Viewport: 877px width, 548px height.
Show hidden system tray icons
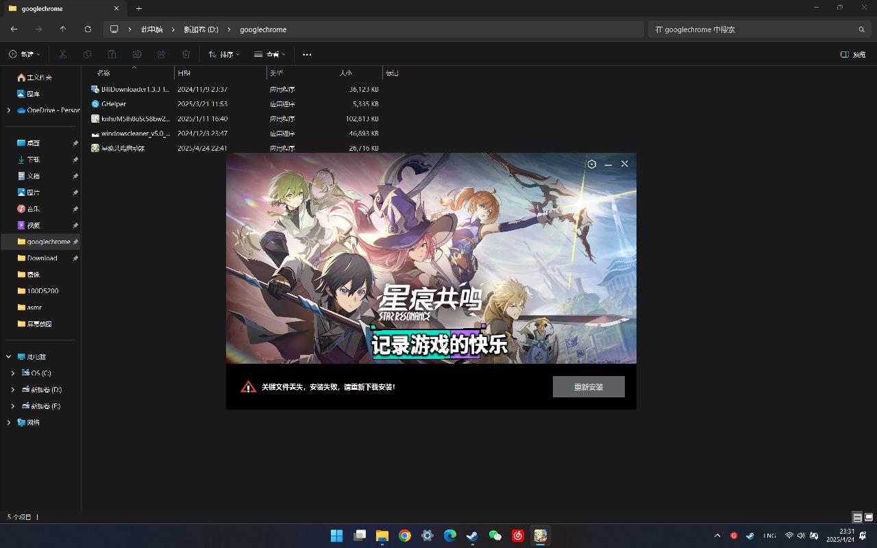pyautogui.click(x=717, y=536)
